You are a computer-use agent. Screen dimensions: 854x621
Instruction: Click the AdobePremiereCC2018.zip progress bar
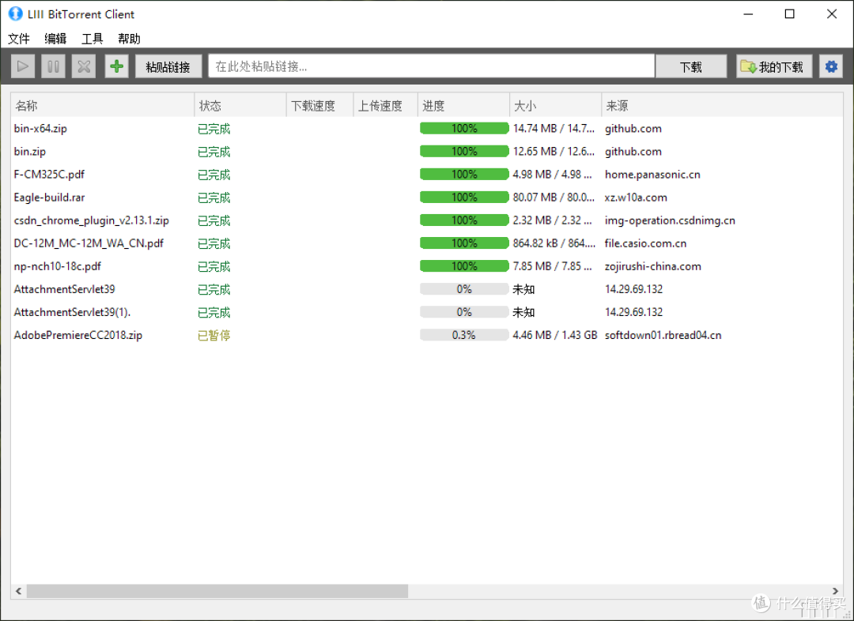[x=464, y=335]
